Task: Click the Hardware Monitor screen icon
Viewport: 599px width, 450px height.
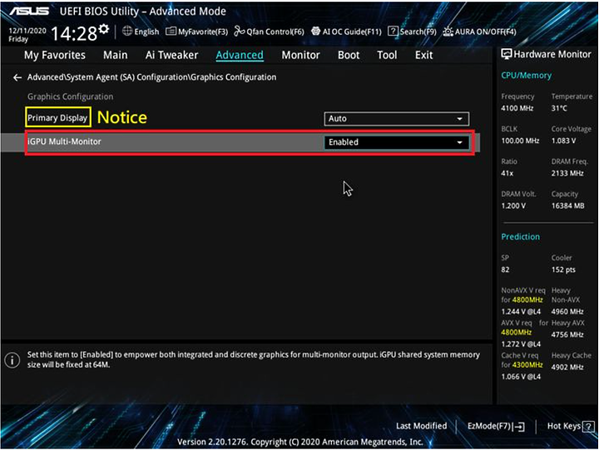Action: 506,54
